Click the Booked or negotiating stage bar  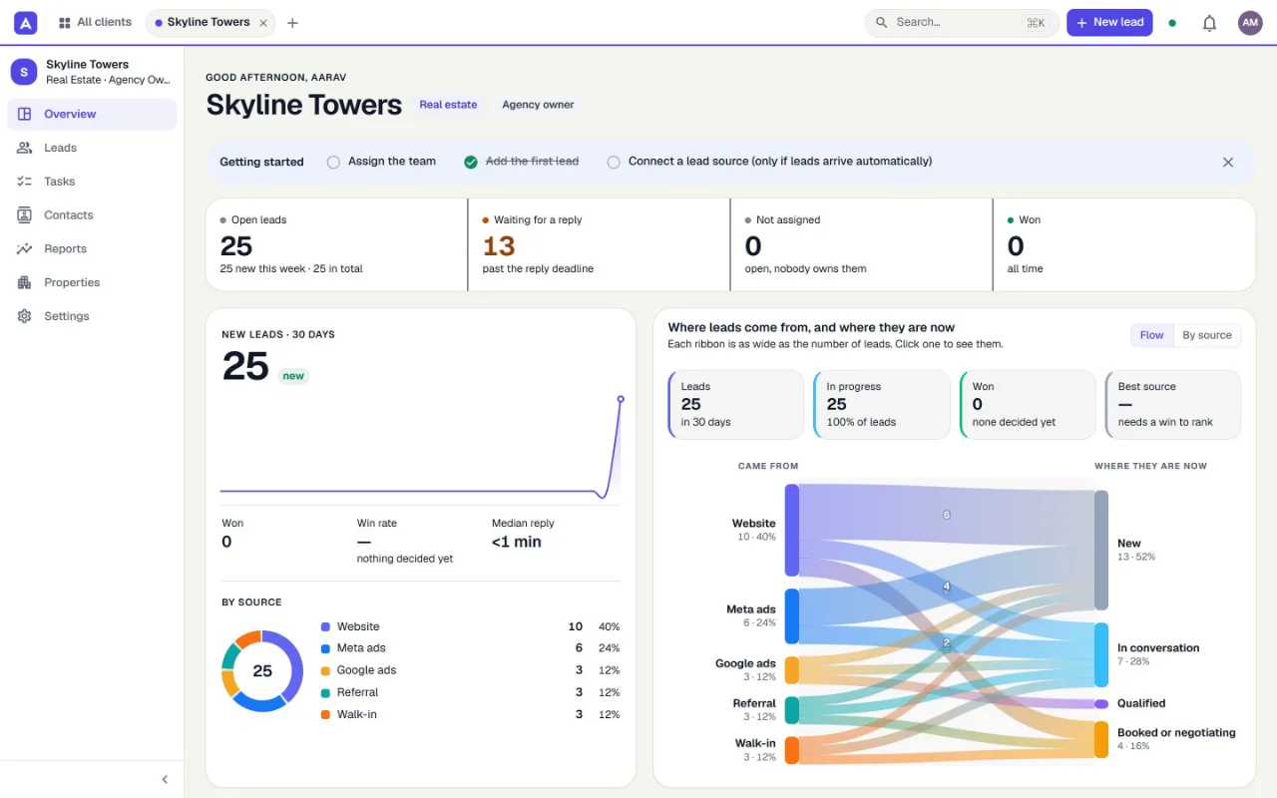1101,739
